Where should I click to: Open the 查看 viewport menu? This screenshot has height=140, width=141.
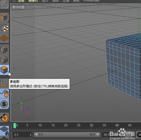click(x=21, y=1)
